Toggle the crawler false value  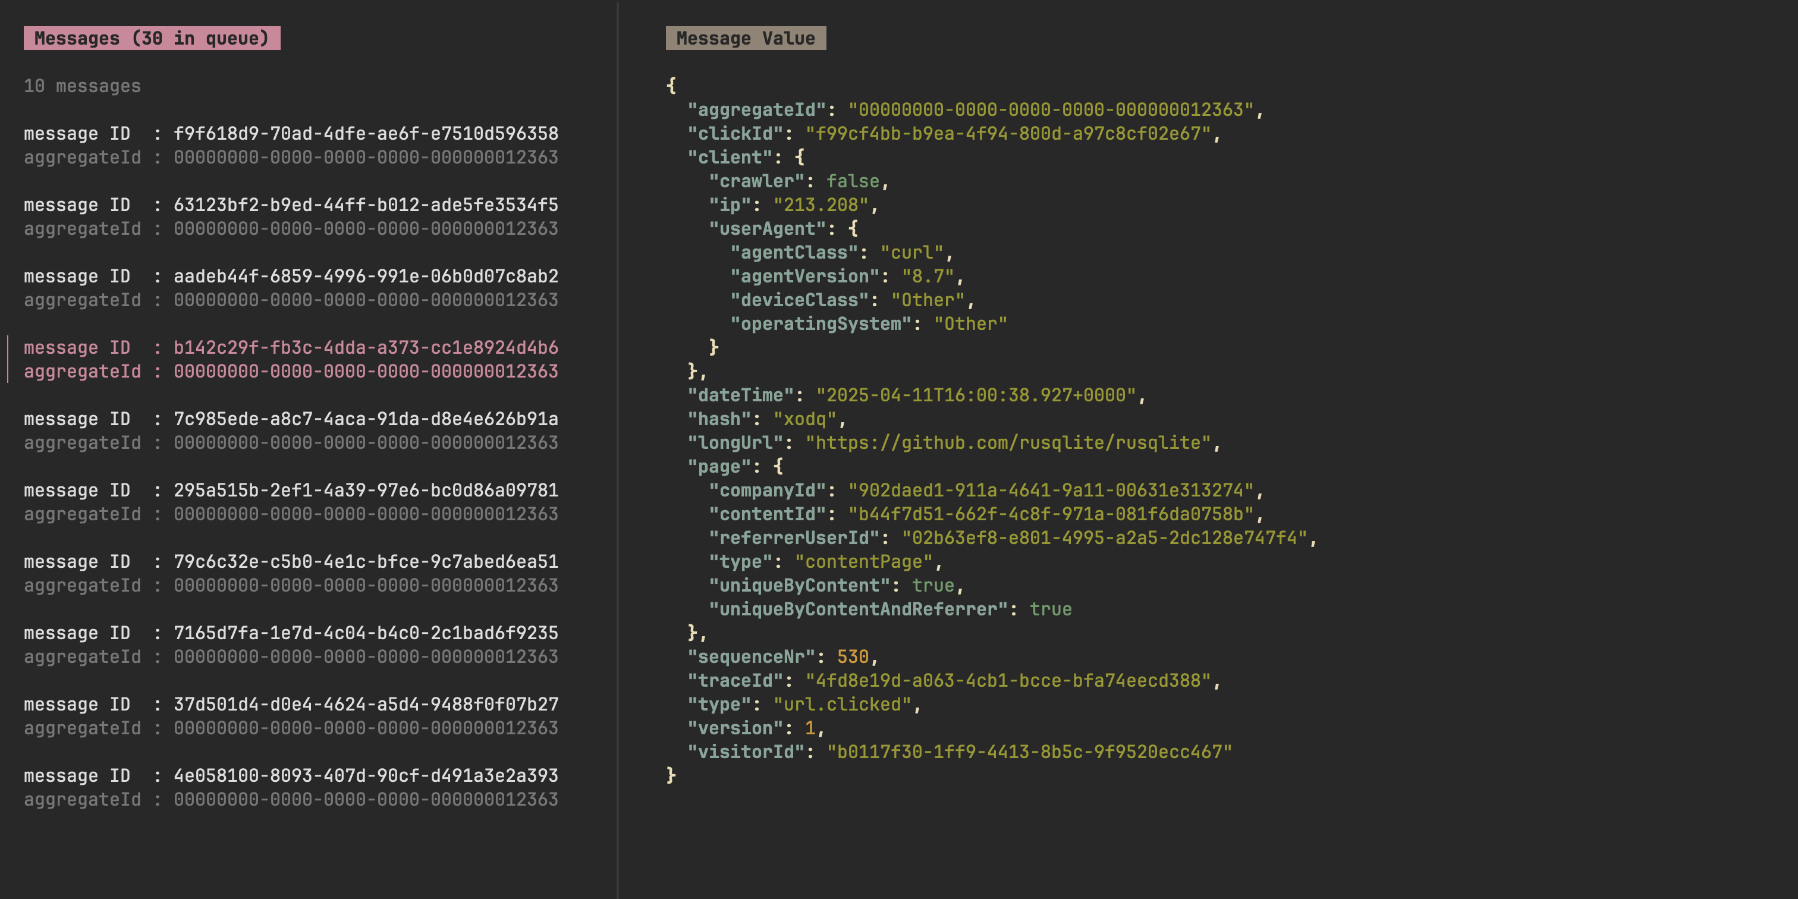853,181
